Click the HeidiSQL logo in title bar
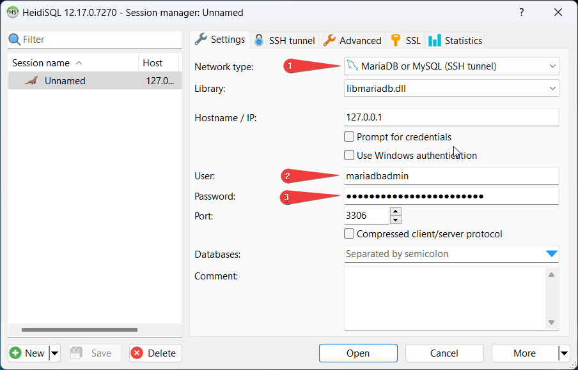Image resolution: width=578 pixels, height=370 pixels. pyautogui.click(x=12, y=12)
